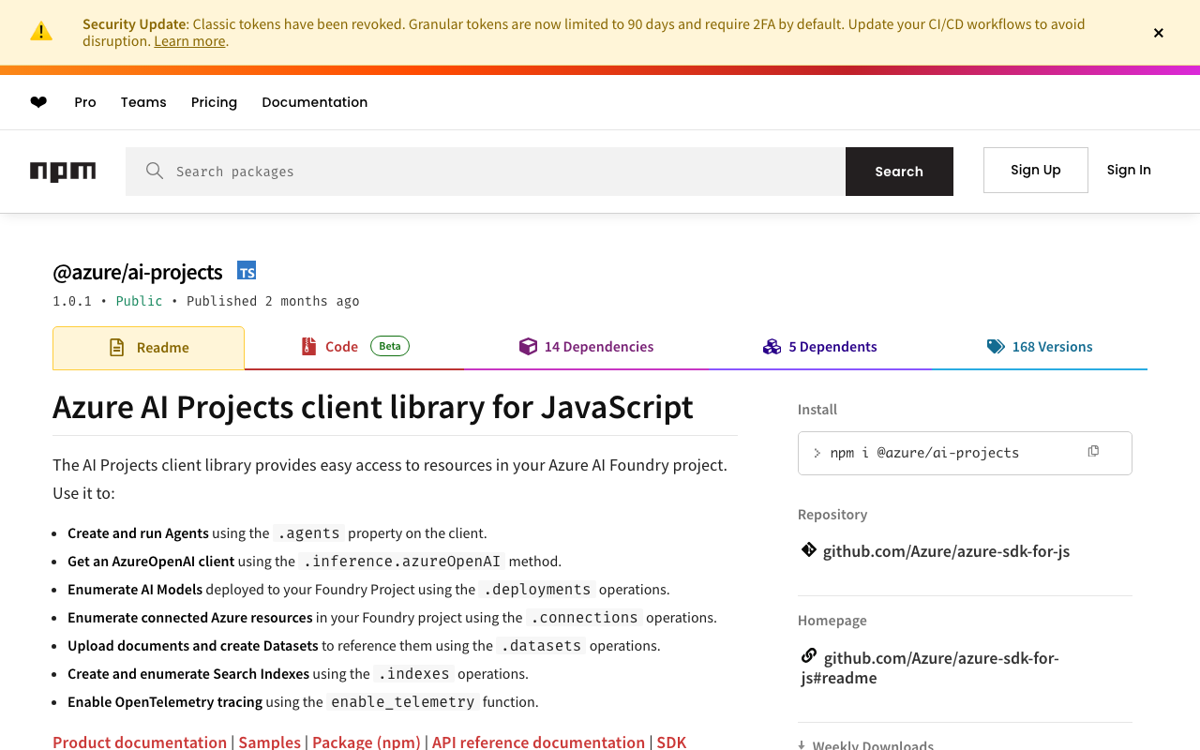Click the homepage link chain icon
The width and height of the screenshot is (1200, 750).
(808, 656)
